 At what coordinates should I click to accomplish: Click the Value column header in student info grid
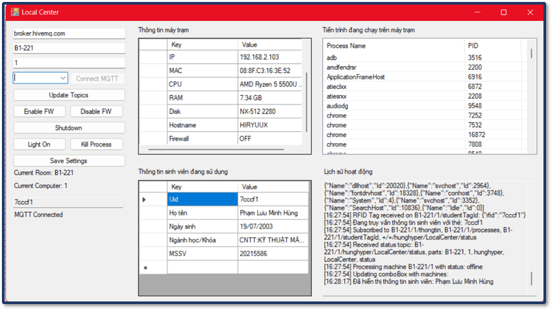pyautogui.click(x=273, y=187)
